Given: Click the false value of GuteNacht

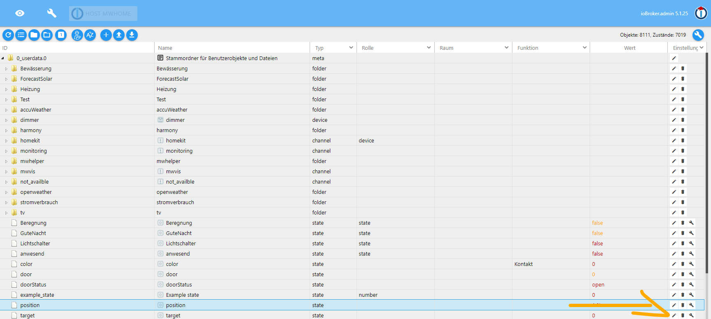Looking at the screenshot, I should [x=597, y=233].
